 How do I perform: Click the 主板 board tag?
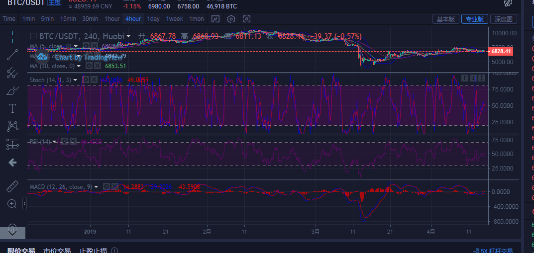pyautogui.click(x=54, y=2)
